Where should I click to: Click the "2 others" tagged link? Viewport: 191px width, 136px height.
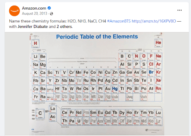(x=65, y=26)
